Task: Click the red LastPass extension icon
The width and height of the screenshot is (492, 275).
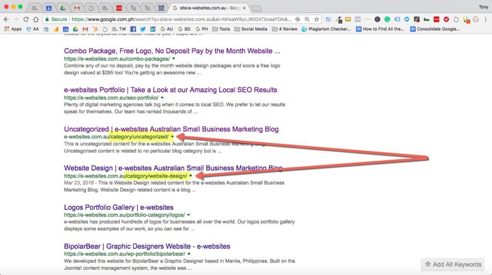Action: [436, 20]
